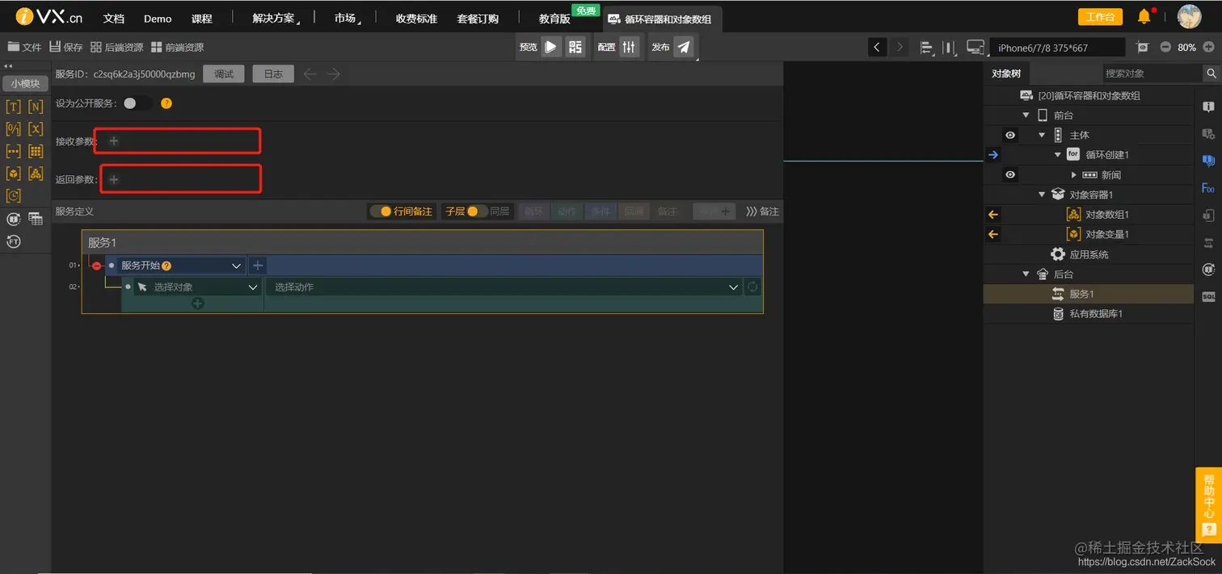The image size is (1222, 574).
Task: Click the search objects input field
Action: click(1152, 73)
